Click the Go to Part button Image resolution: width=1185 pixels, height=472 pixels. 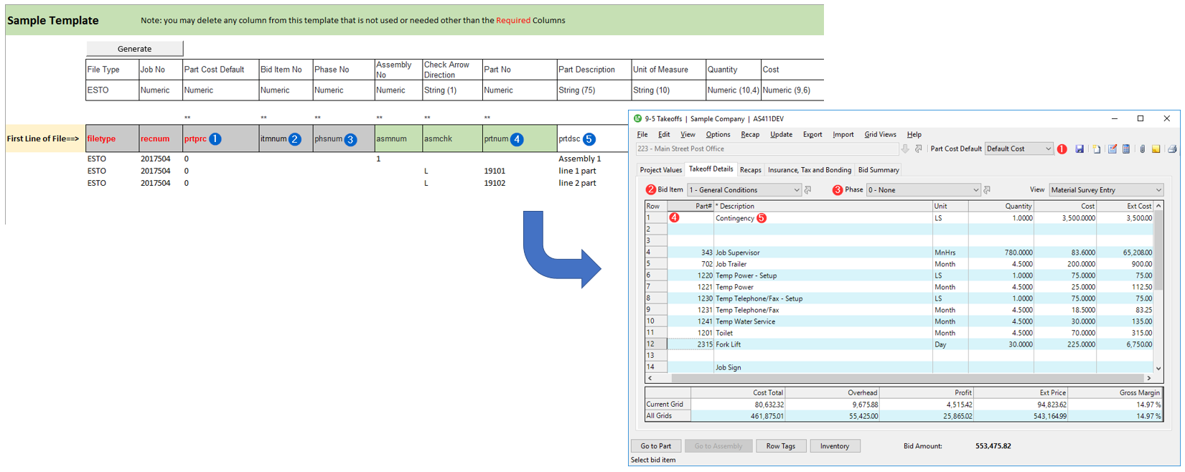pyautogui.click(x=655, y=446)
